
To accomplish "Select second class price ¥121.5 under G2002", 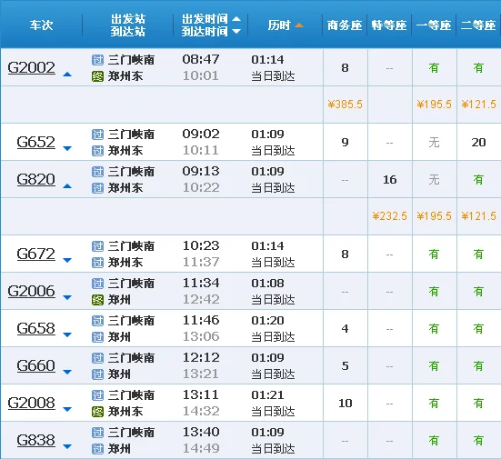I will (x=478, y=105).
